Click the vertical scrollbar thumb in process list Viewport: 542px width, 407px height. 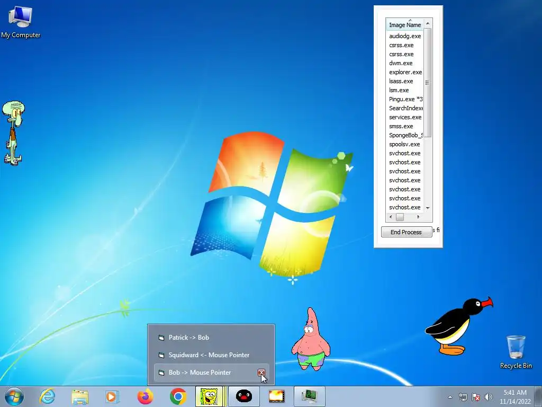coord(428,83)
